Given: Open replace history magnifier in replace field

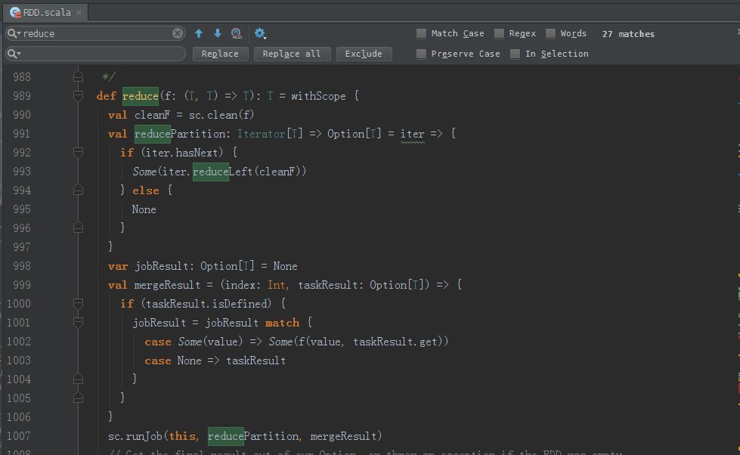Looking at the screenshot, I should tap(14, 54).
